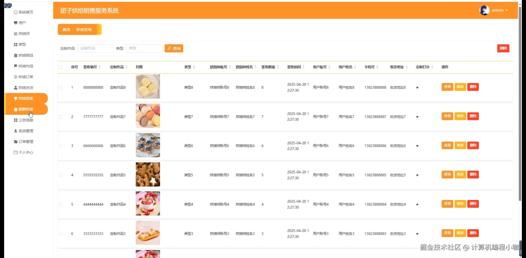Screen dimensions: 526x258
Task: Tick the checkbox for row 7777777777
Action: point(61,117)
